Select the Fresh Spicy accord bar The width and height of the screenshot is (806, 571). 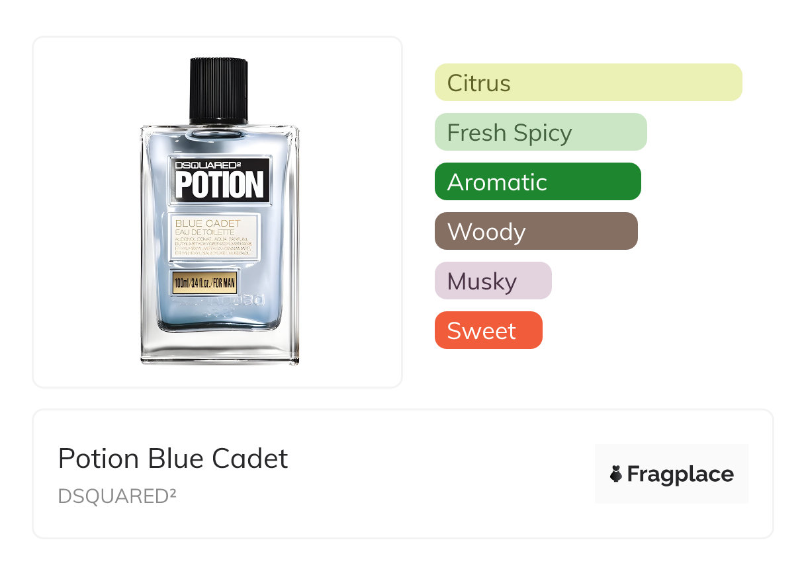540,132
